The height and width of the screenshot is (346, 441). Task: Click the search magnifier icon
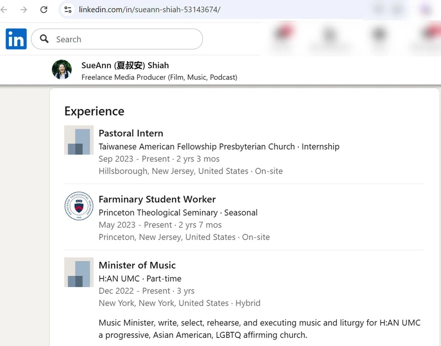(x=44, y=39)
